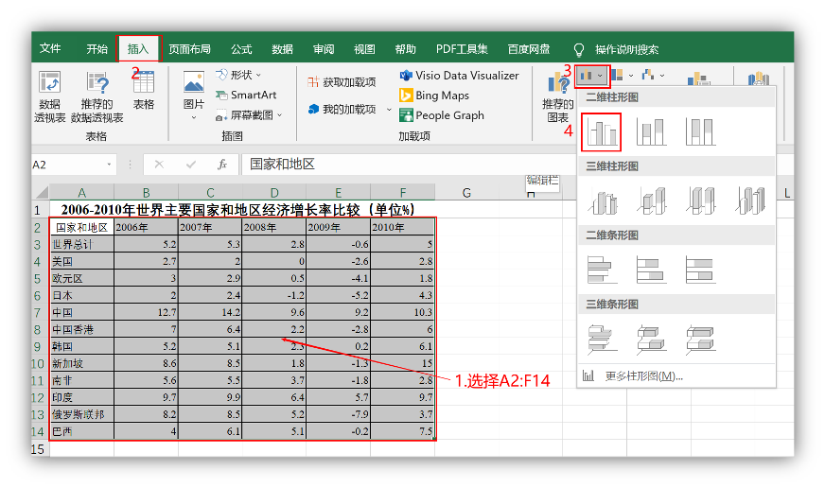Select the column G header
Image resolution: width=825 pixels, height=488 pixels.
point(466,193)
